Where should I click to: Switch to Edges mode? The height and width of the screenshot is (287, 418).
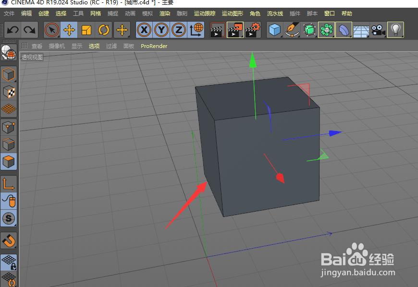(x=9, y=144)
